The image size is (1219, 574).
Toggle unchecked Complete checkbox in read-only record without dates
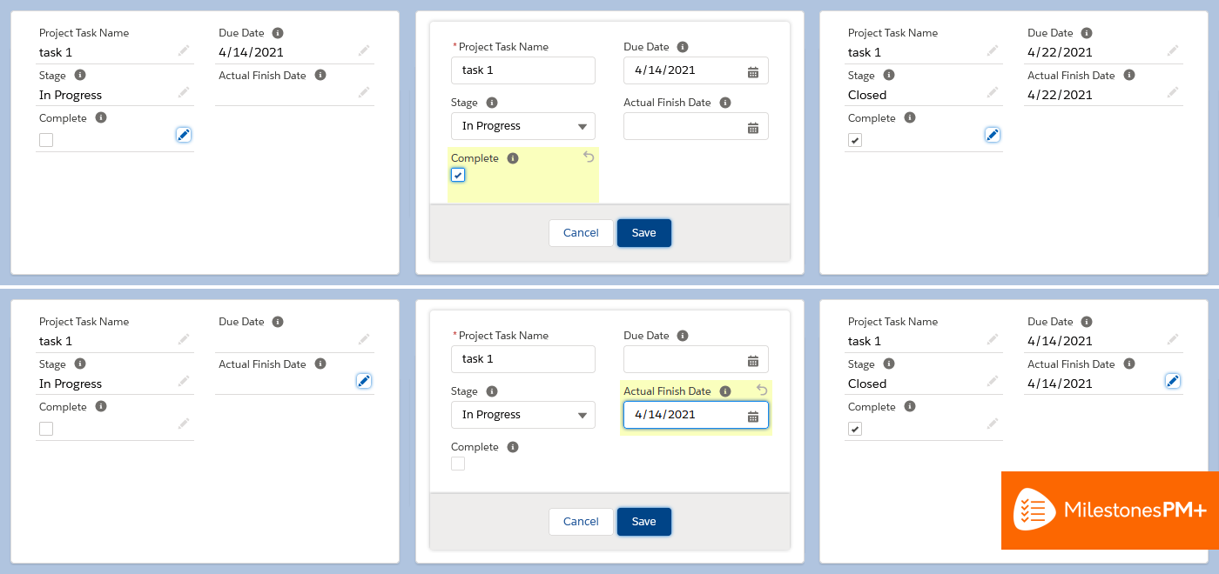tap(46, 429)
